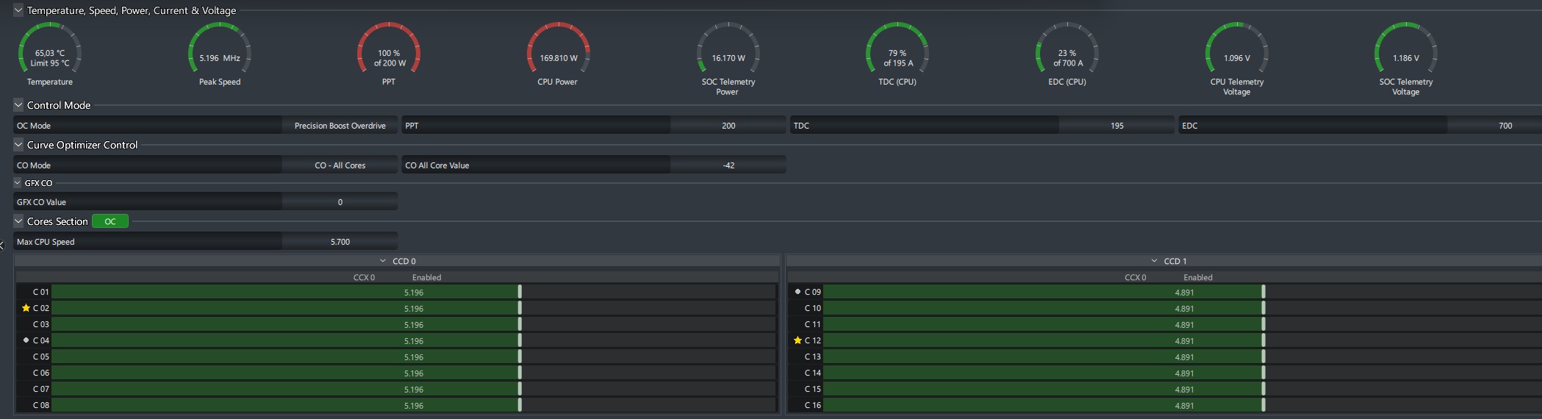Edit the GFX CO Value field

pos(340,202)
